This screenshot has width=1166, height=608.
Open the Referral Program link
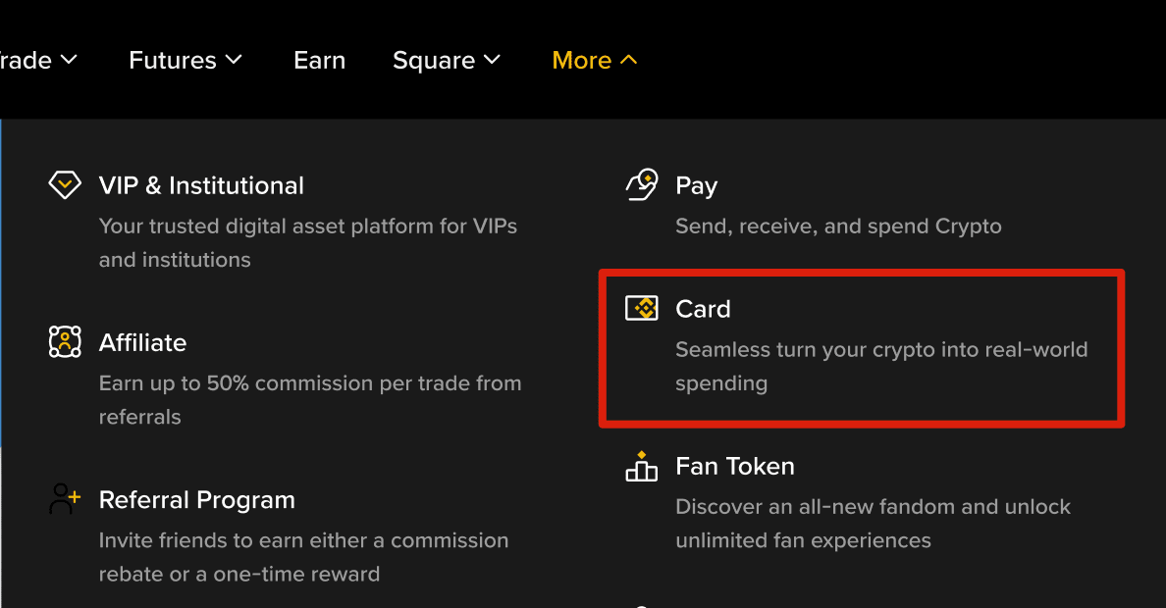click(197, 499)
